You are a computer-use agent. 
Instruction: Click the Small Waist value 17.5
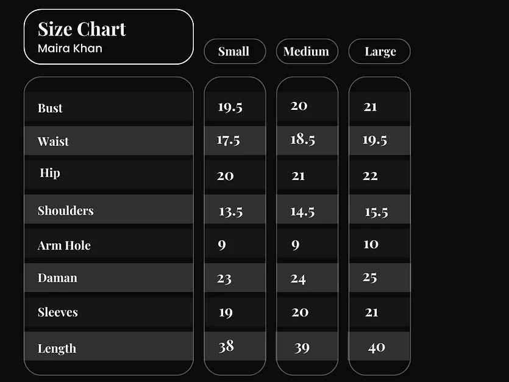(x=228, y=140)
